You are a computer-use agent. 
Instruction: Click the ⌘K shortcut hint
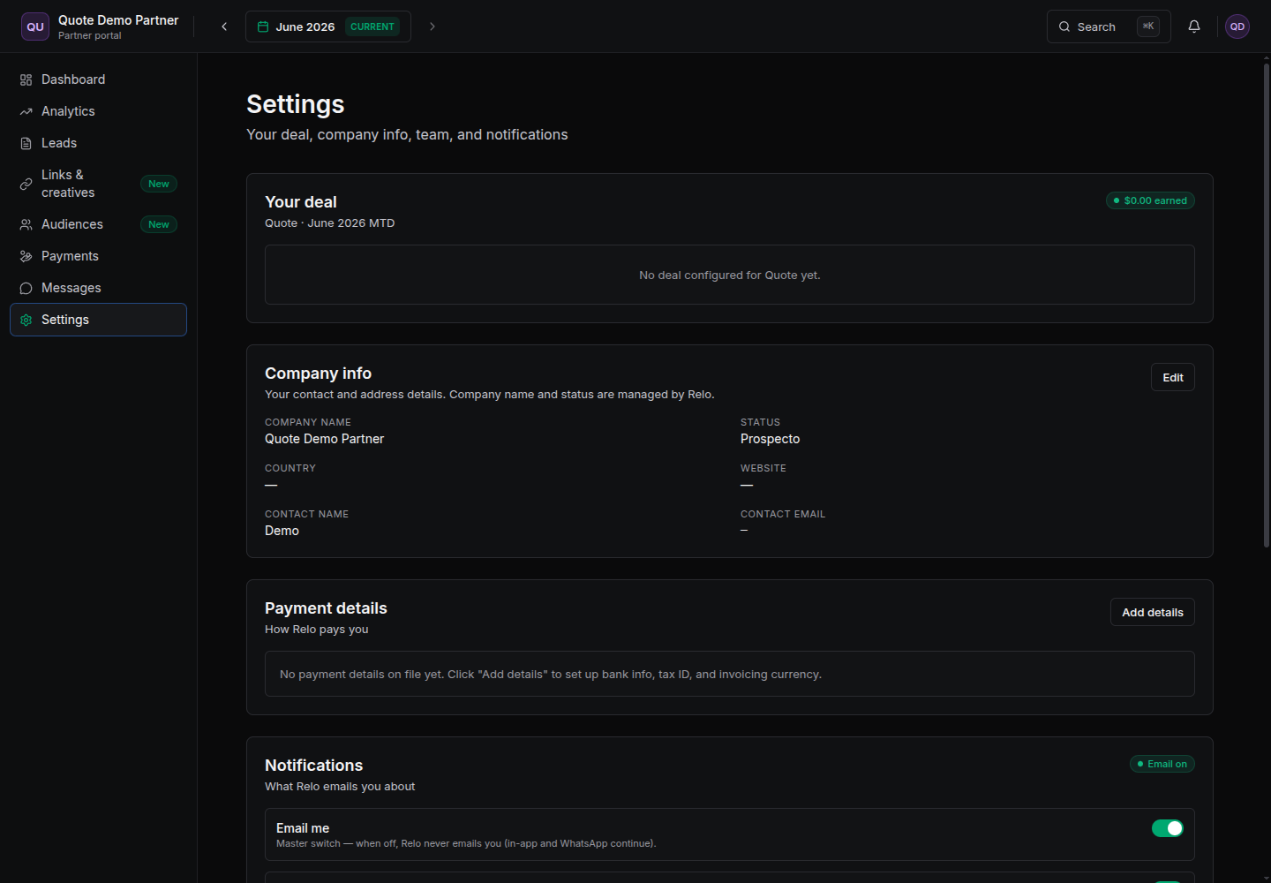click(1148, 26)
